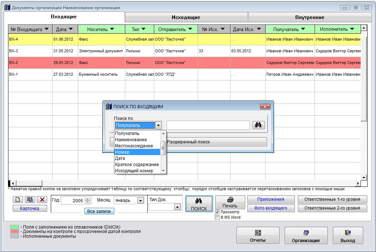Toggle the Просмотр checkbox
376x252 pixels.
(217, 212)
